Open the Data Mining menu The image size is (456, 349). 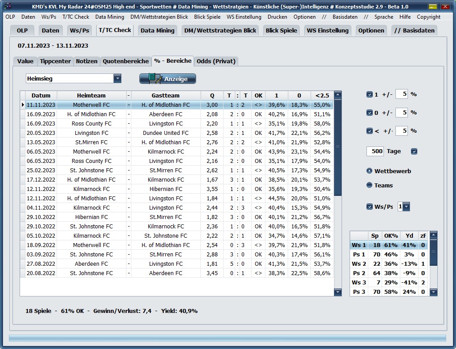click(110, 17)
